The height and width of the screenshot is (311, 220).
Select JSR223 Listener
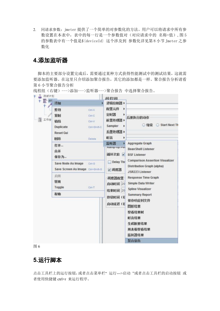coord(152,172)
